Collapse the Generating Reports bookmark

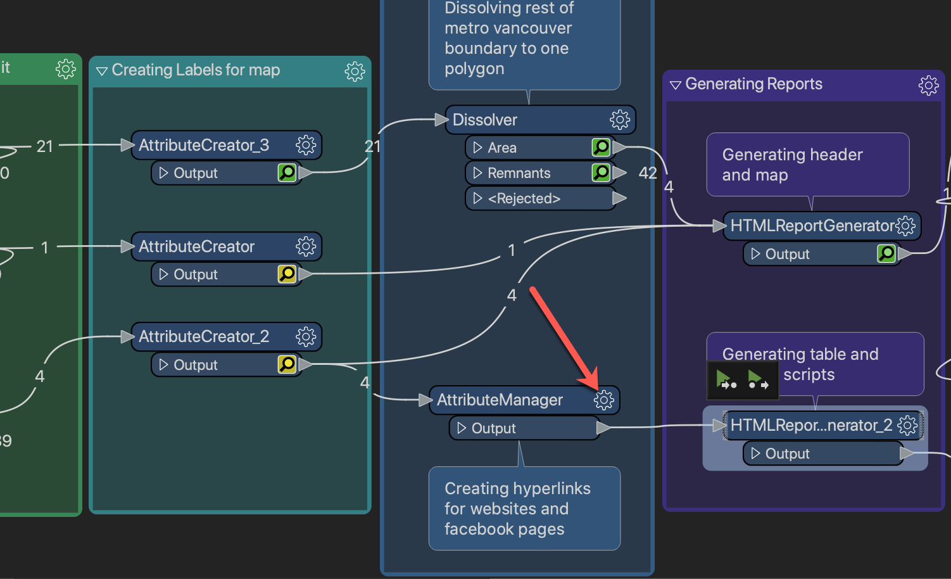(x=675, y=85)
